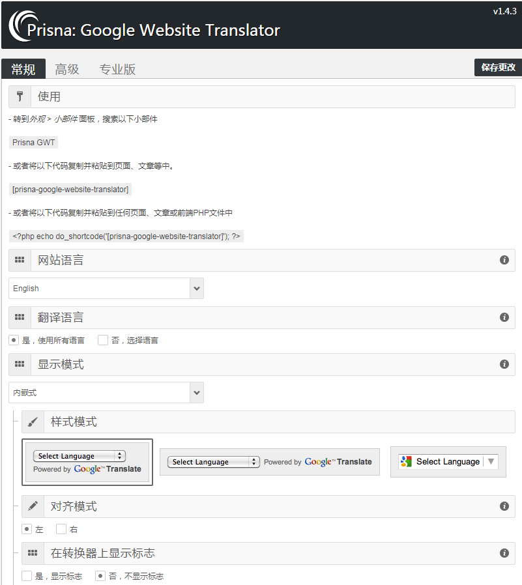Open the 内嵌式 display mode dropdown
Screen dimensions: 522x585
(106, 392)
